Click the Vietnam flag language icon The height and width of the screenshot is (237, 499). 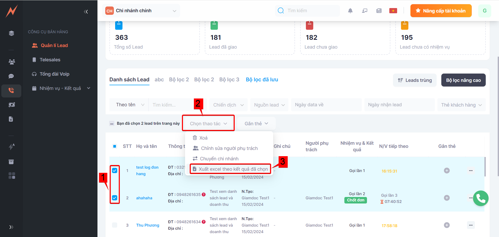[393, 11]
